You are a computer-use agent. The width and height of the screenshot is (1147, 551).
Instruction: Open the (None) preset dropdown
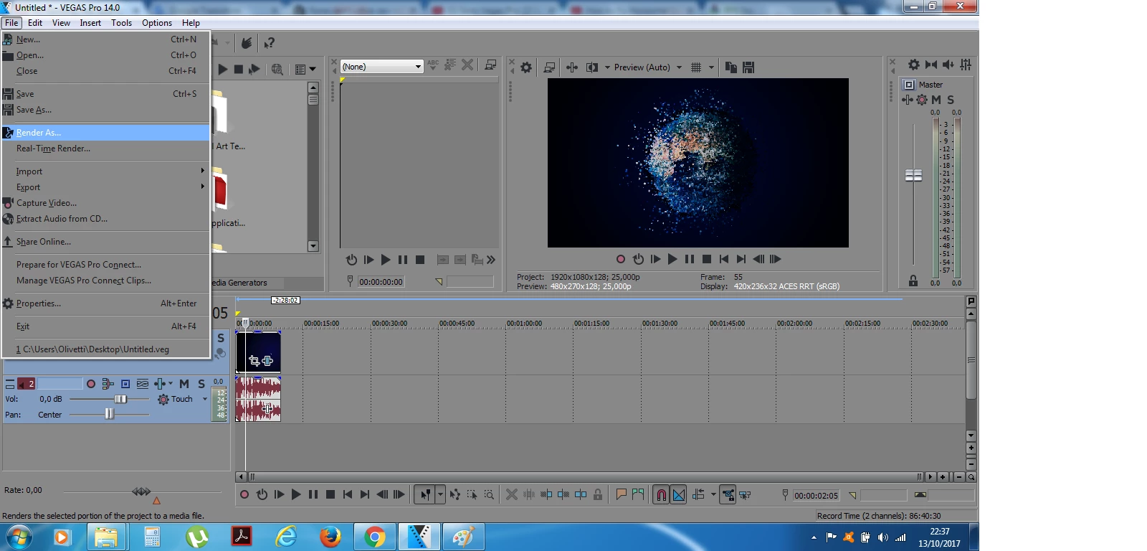(x=381, y=67)
